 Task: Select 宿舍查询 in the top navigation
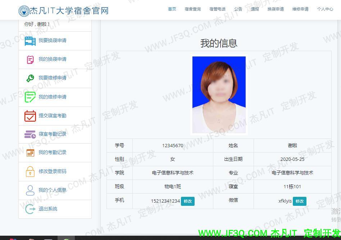(x=193, y=9)
